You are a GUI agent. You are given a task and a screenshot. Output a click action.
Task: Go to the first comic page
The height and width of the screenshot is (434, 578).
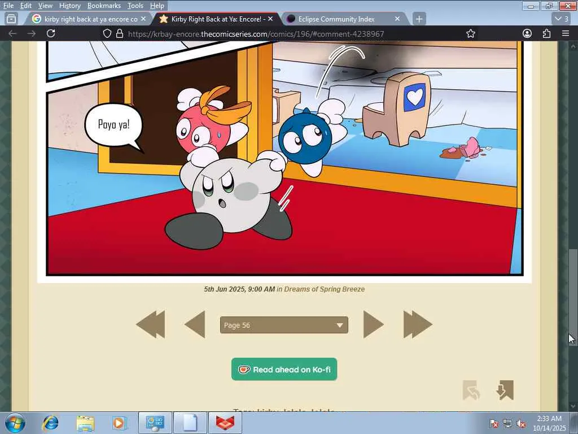[150, 324]
